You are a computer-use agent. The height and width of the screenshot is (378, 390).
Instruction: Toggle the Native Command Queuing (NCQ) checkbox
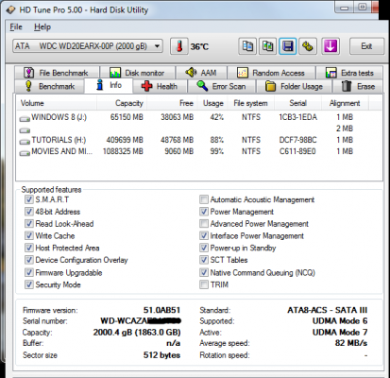[204, 272]
